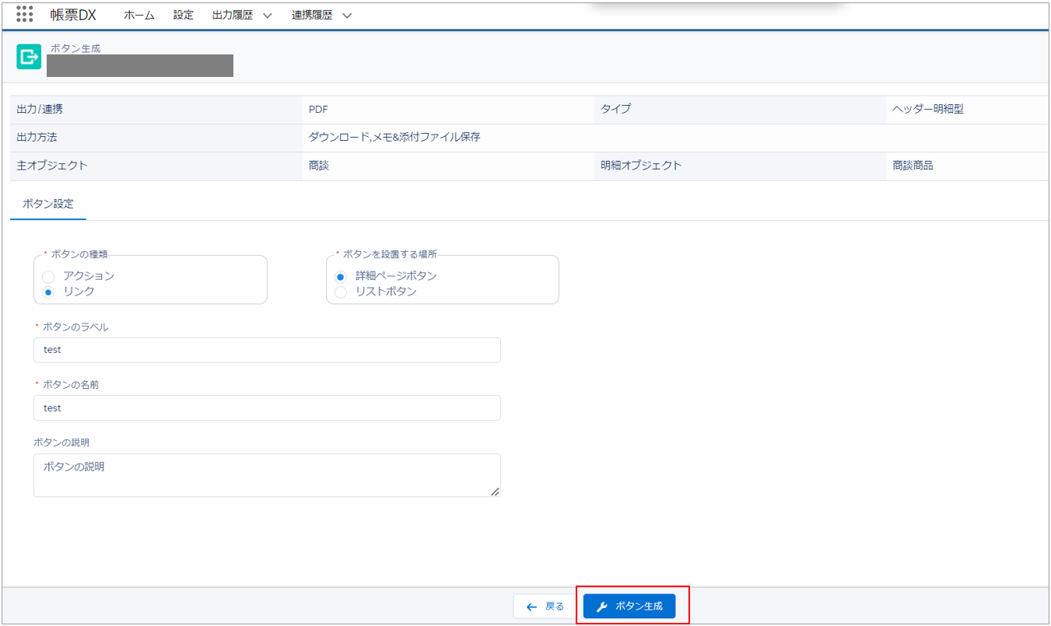Image resolution: width=1051 pixels, height=626 pixels.
Task: Click the back arrow icon beside 戻る
Action: point(532,607)
